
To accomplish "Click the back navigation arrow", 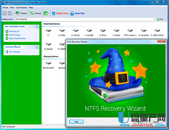I will tap(4, 13).
